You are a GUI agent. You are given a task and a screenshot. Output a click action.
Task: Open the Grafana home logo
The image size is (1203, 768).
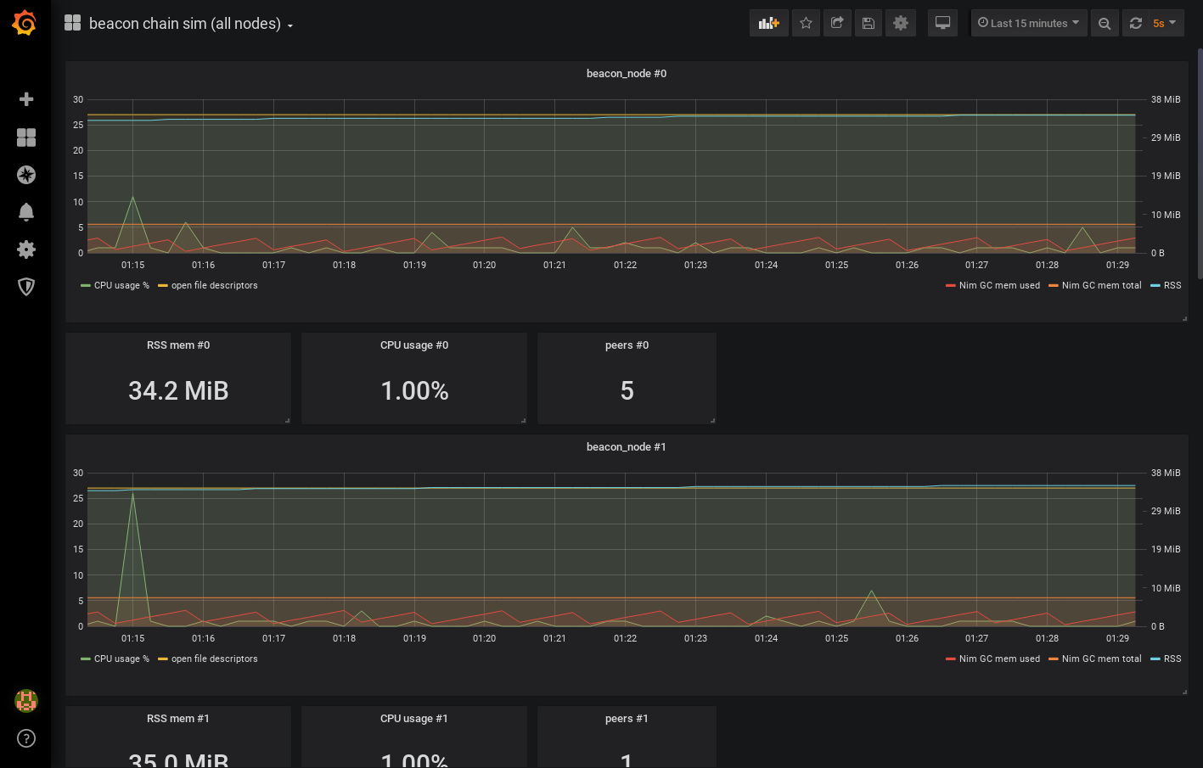[25, 23]
